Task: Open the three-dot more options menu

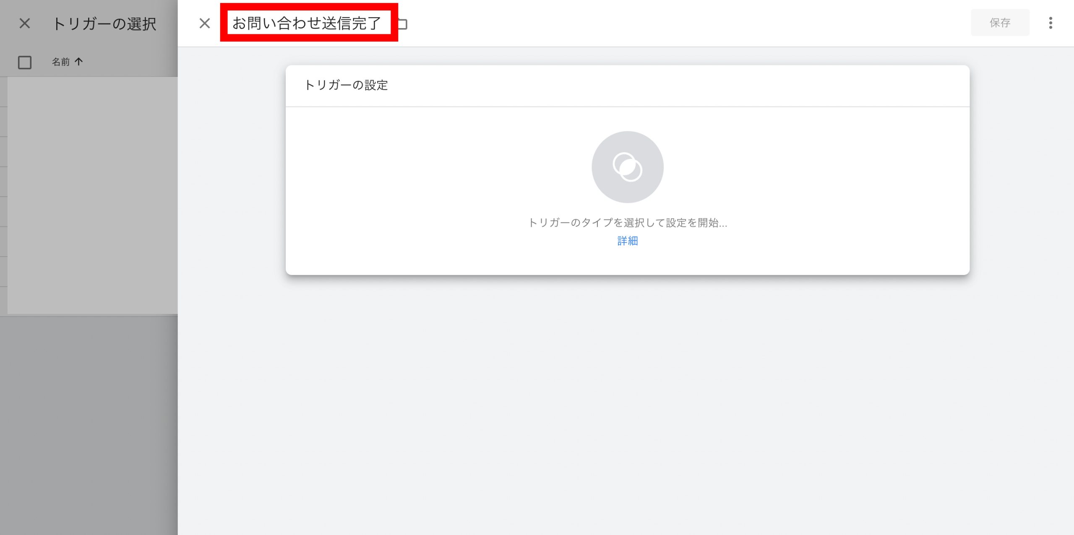Action: [1051, 23]
